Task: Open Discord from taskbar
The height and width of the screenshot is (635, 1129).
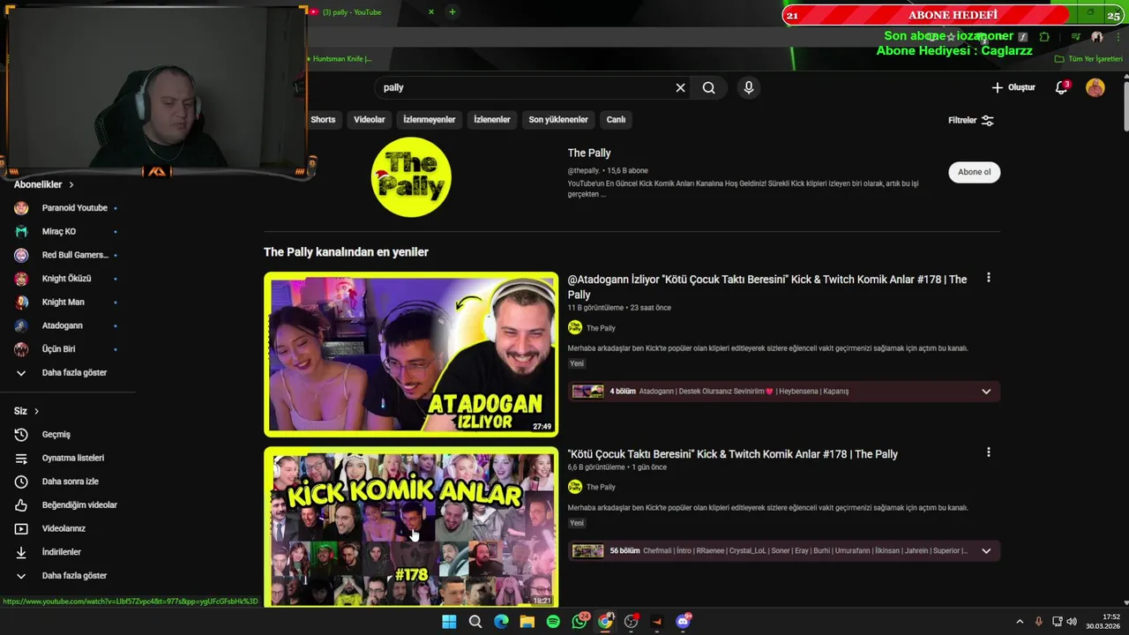Action: [x=683, y=622]
